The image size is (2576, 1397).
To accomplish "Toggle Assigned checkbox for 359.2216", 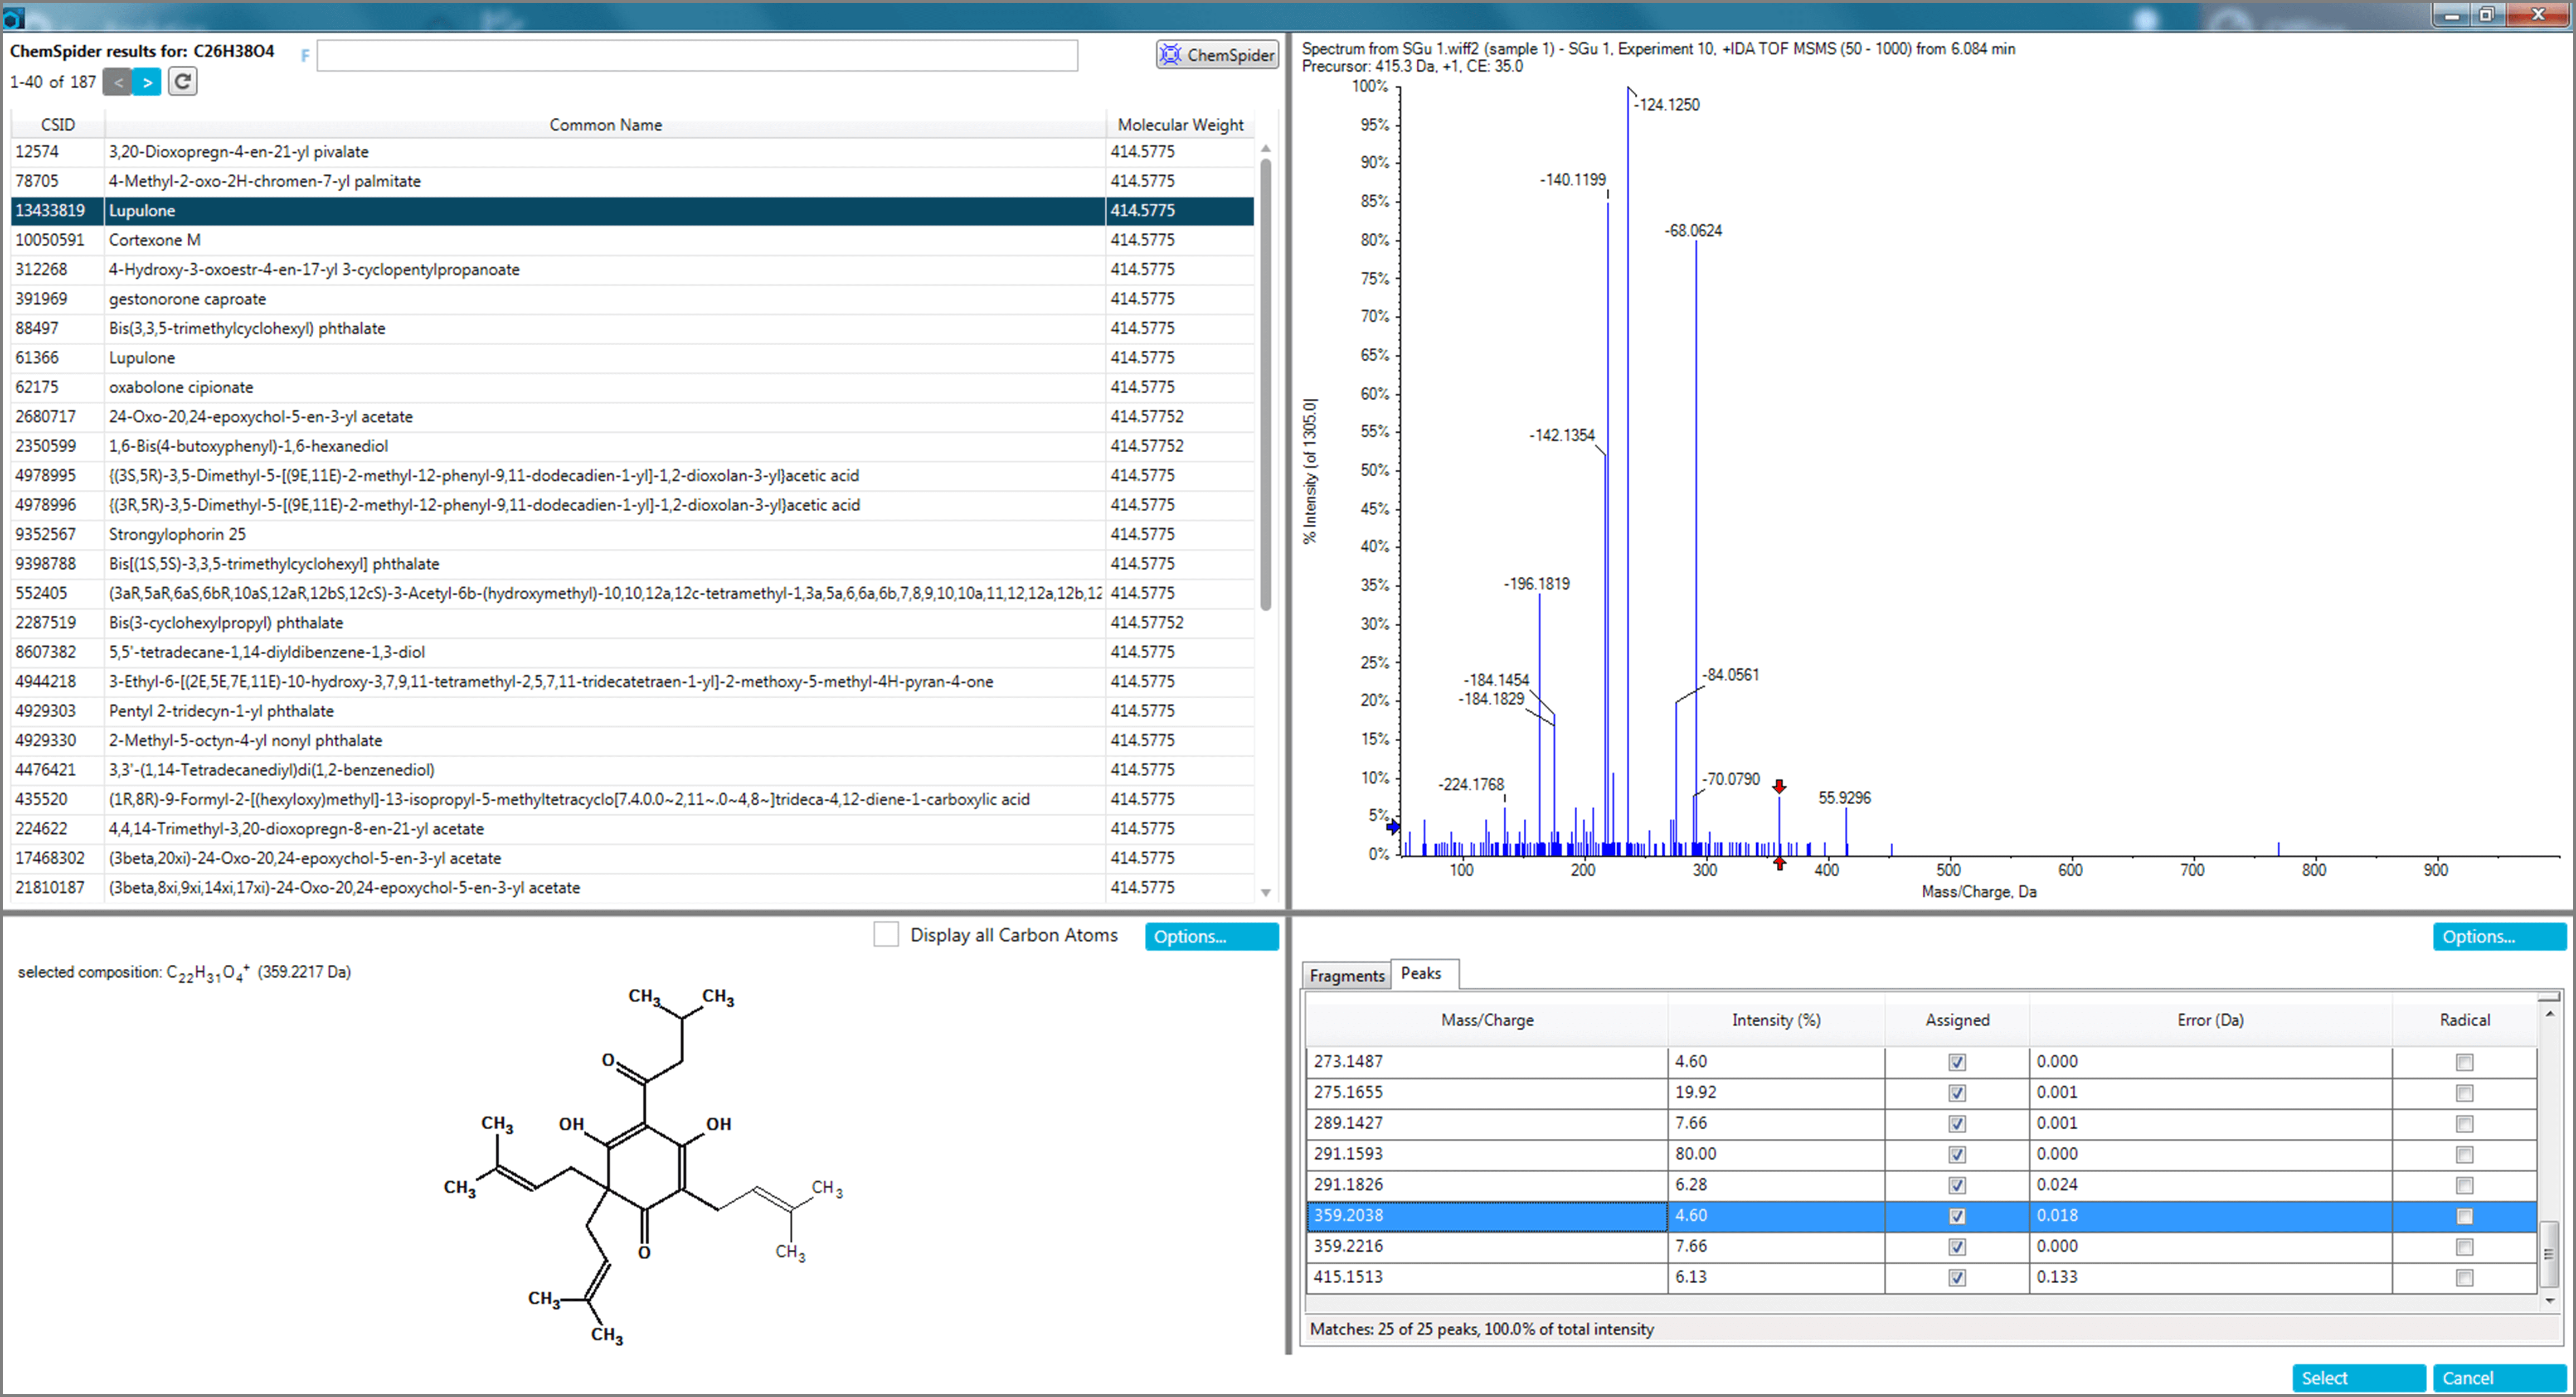I will 1957,1247.
